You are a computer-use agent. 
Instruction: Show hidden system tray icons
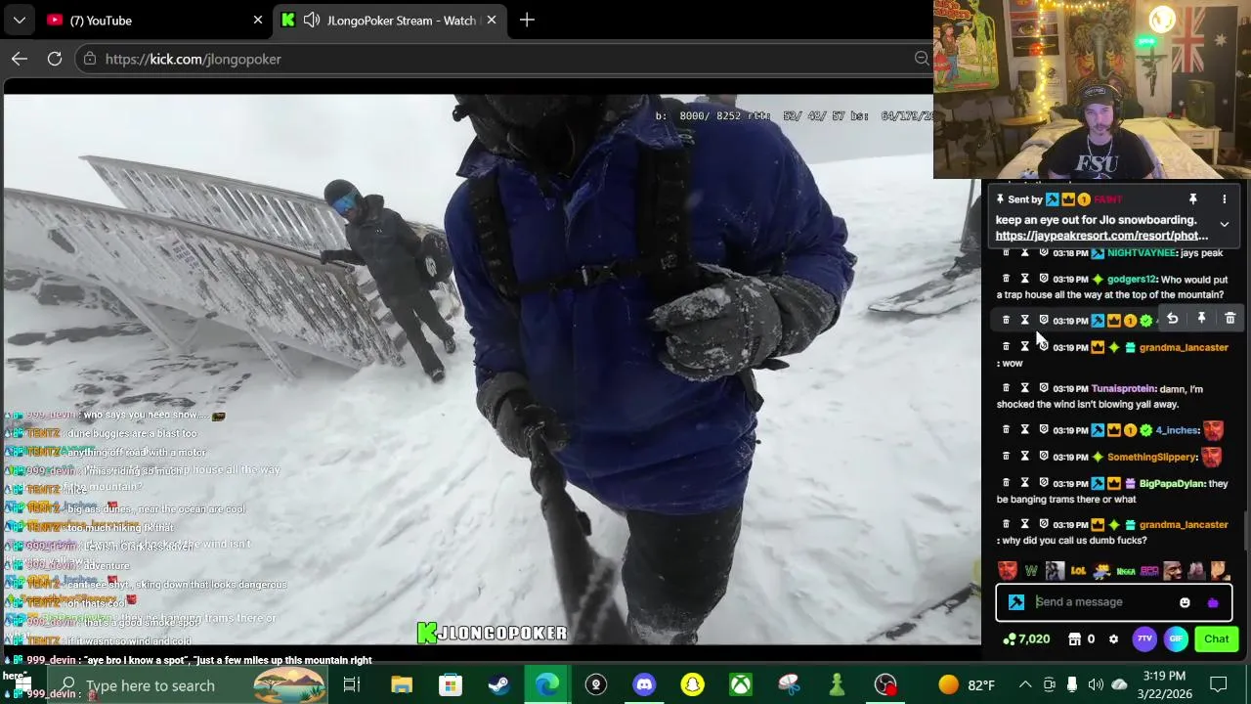[1025, 685]
